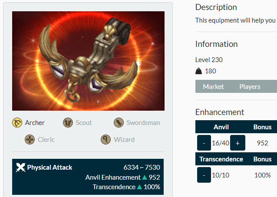Screen dimensions: 277x197
Task: Open the Market tab
Action: pos(213,86)
